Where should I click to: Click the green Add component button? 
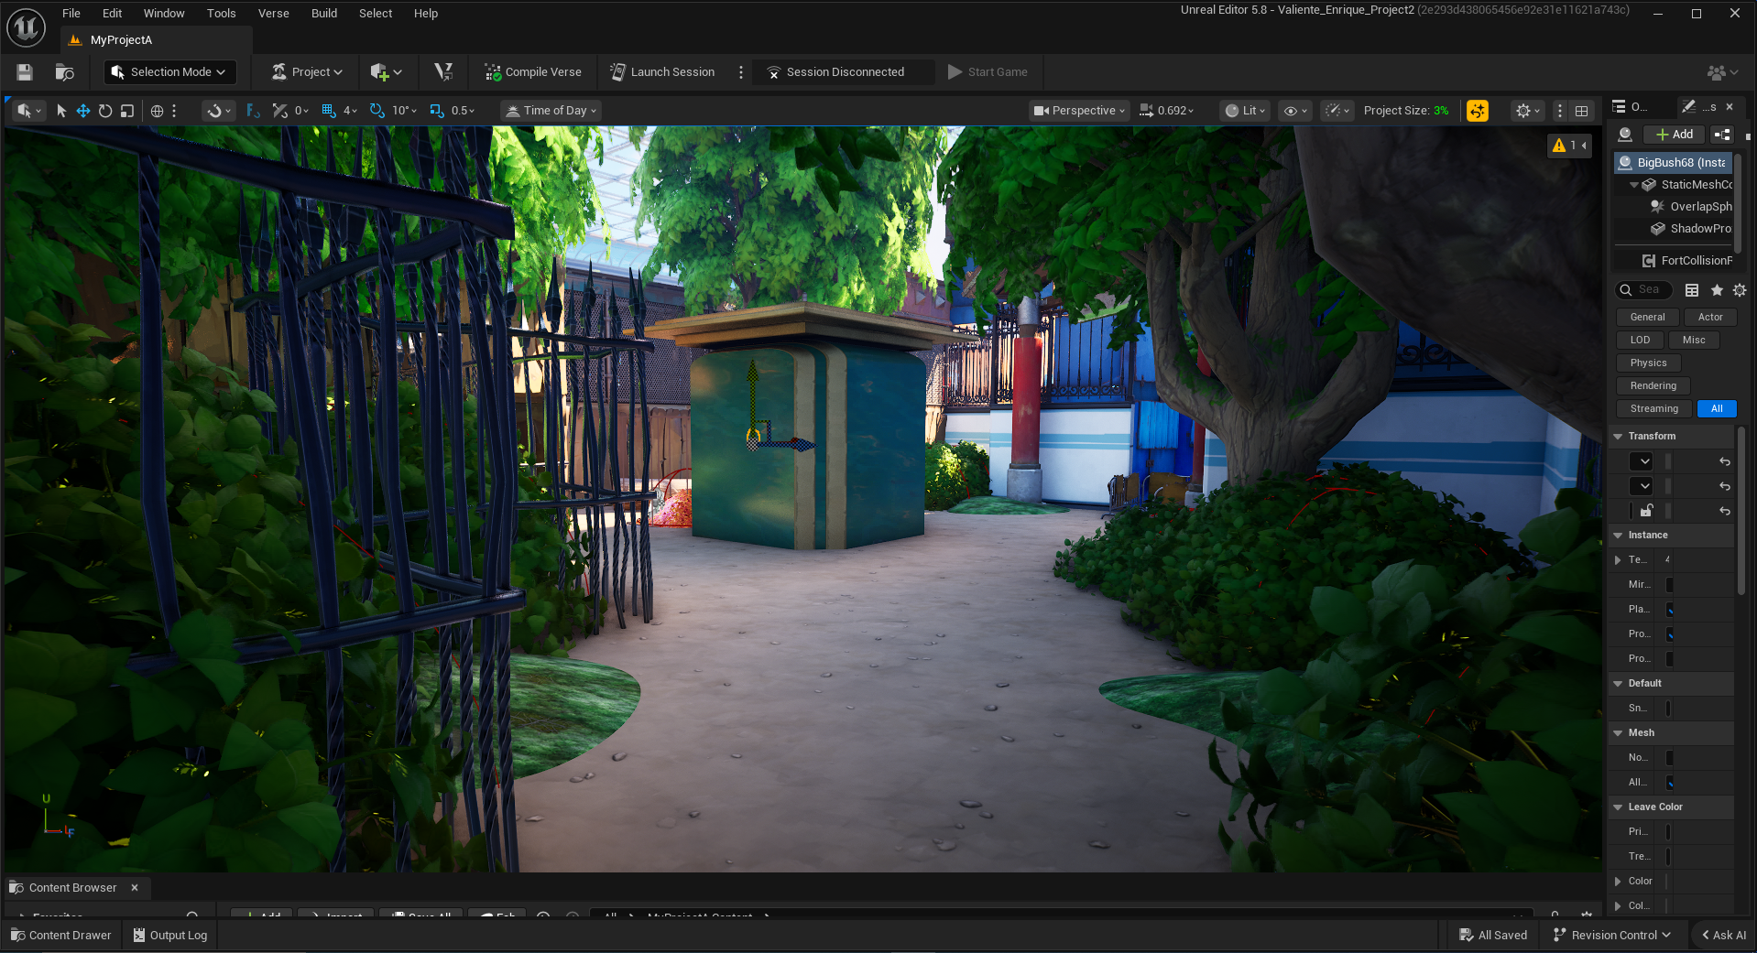[x=1675, y=135]
